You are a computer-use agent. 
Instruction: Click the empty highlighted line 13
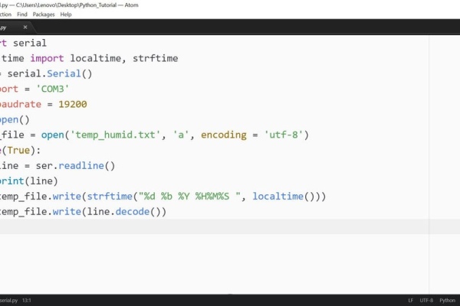click(x=230, y=226)
